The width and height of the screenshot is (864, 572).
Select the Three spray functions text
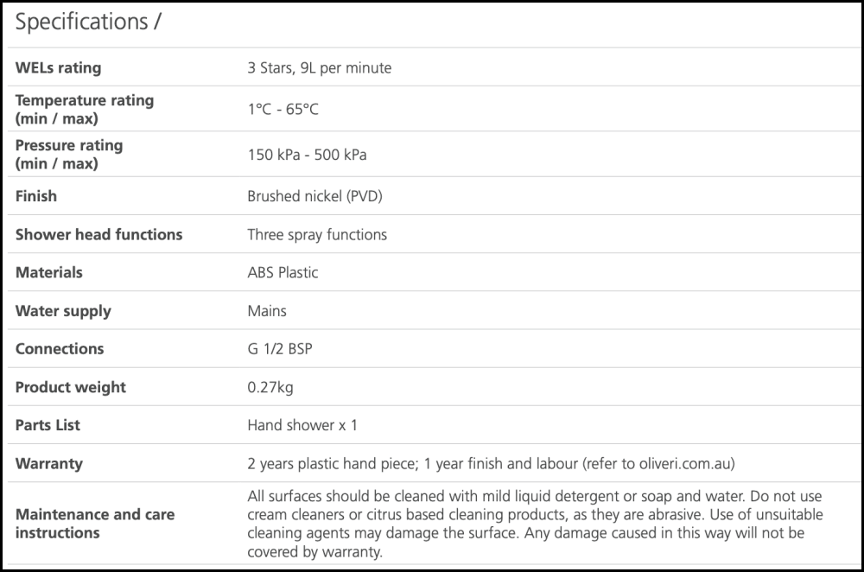point(317,234)
